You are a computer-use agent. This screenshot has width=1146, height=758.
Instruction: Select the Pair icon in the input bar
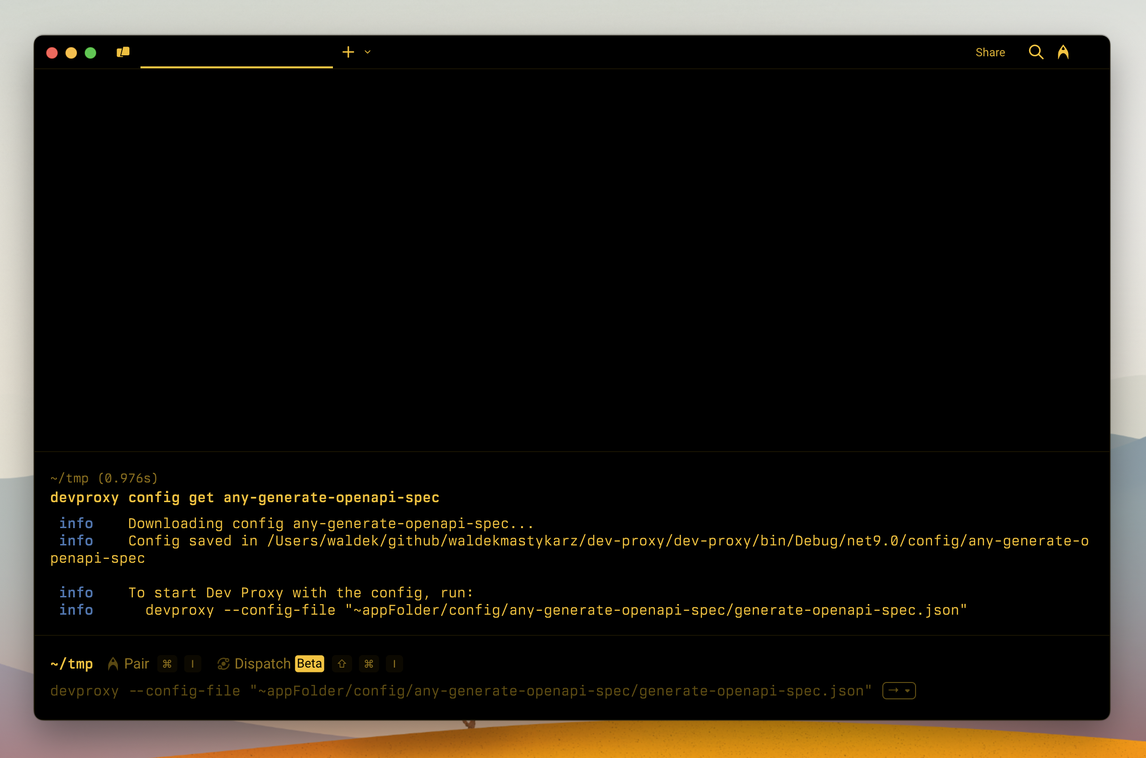(x=112, y=664)
